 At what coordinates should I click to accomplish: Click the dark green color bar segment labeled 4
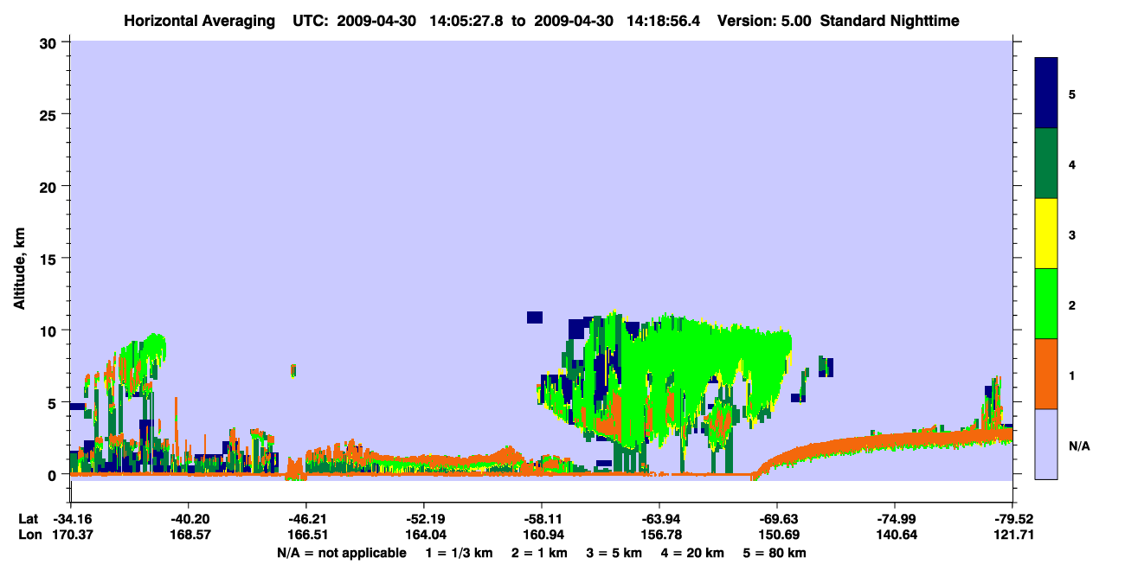pos(1046,163)
